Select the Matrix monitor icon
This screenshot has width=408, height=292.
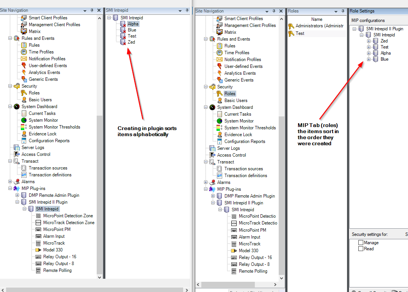point(25,31)
